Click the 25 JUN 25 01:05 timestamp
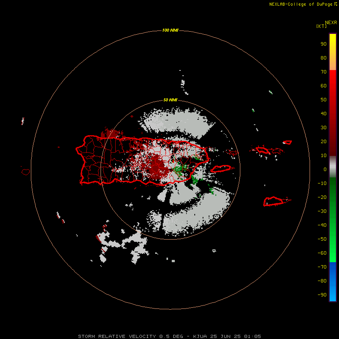 click(236, 336)
